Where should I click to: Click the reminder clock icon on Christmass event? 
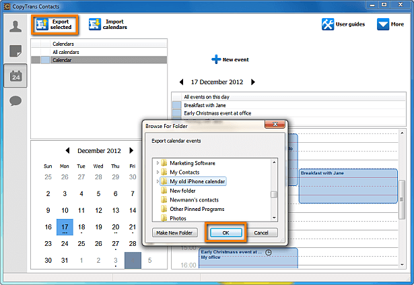(x=268, y=253)
